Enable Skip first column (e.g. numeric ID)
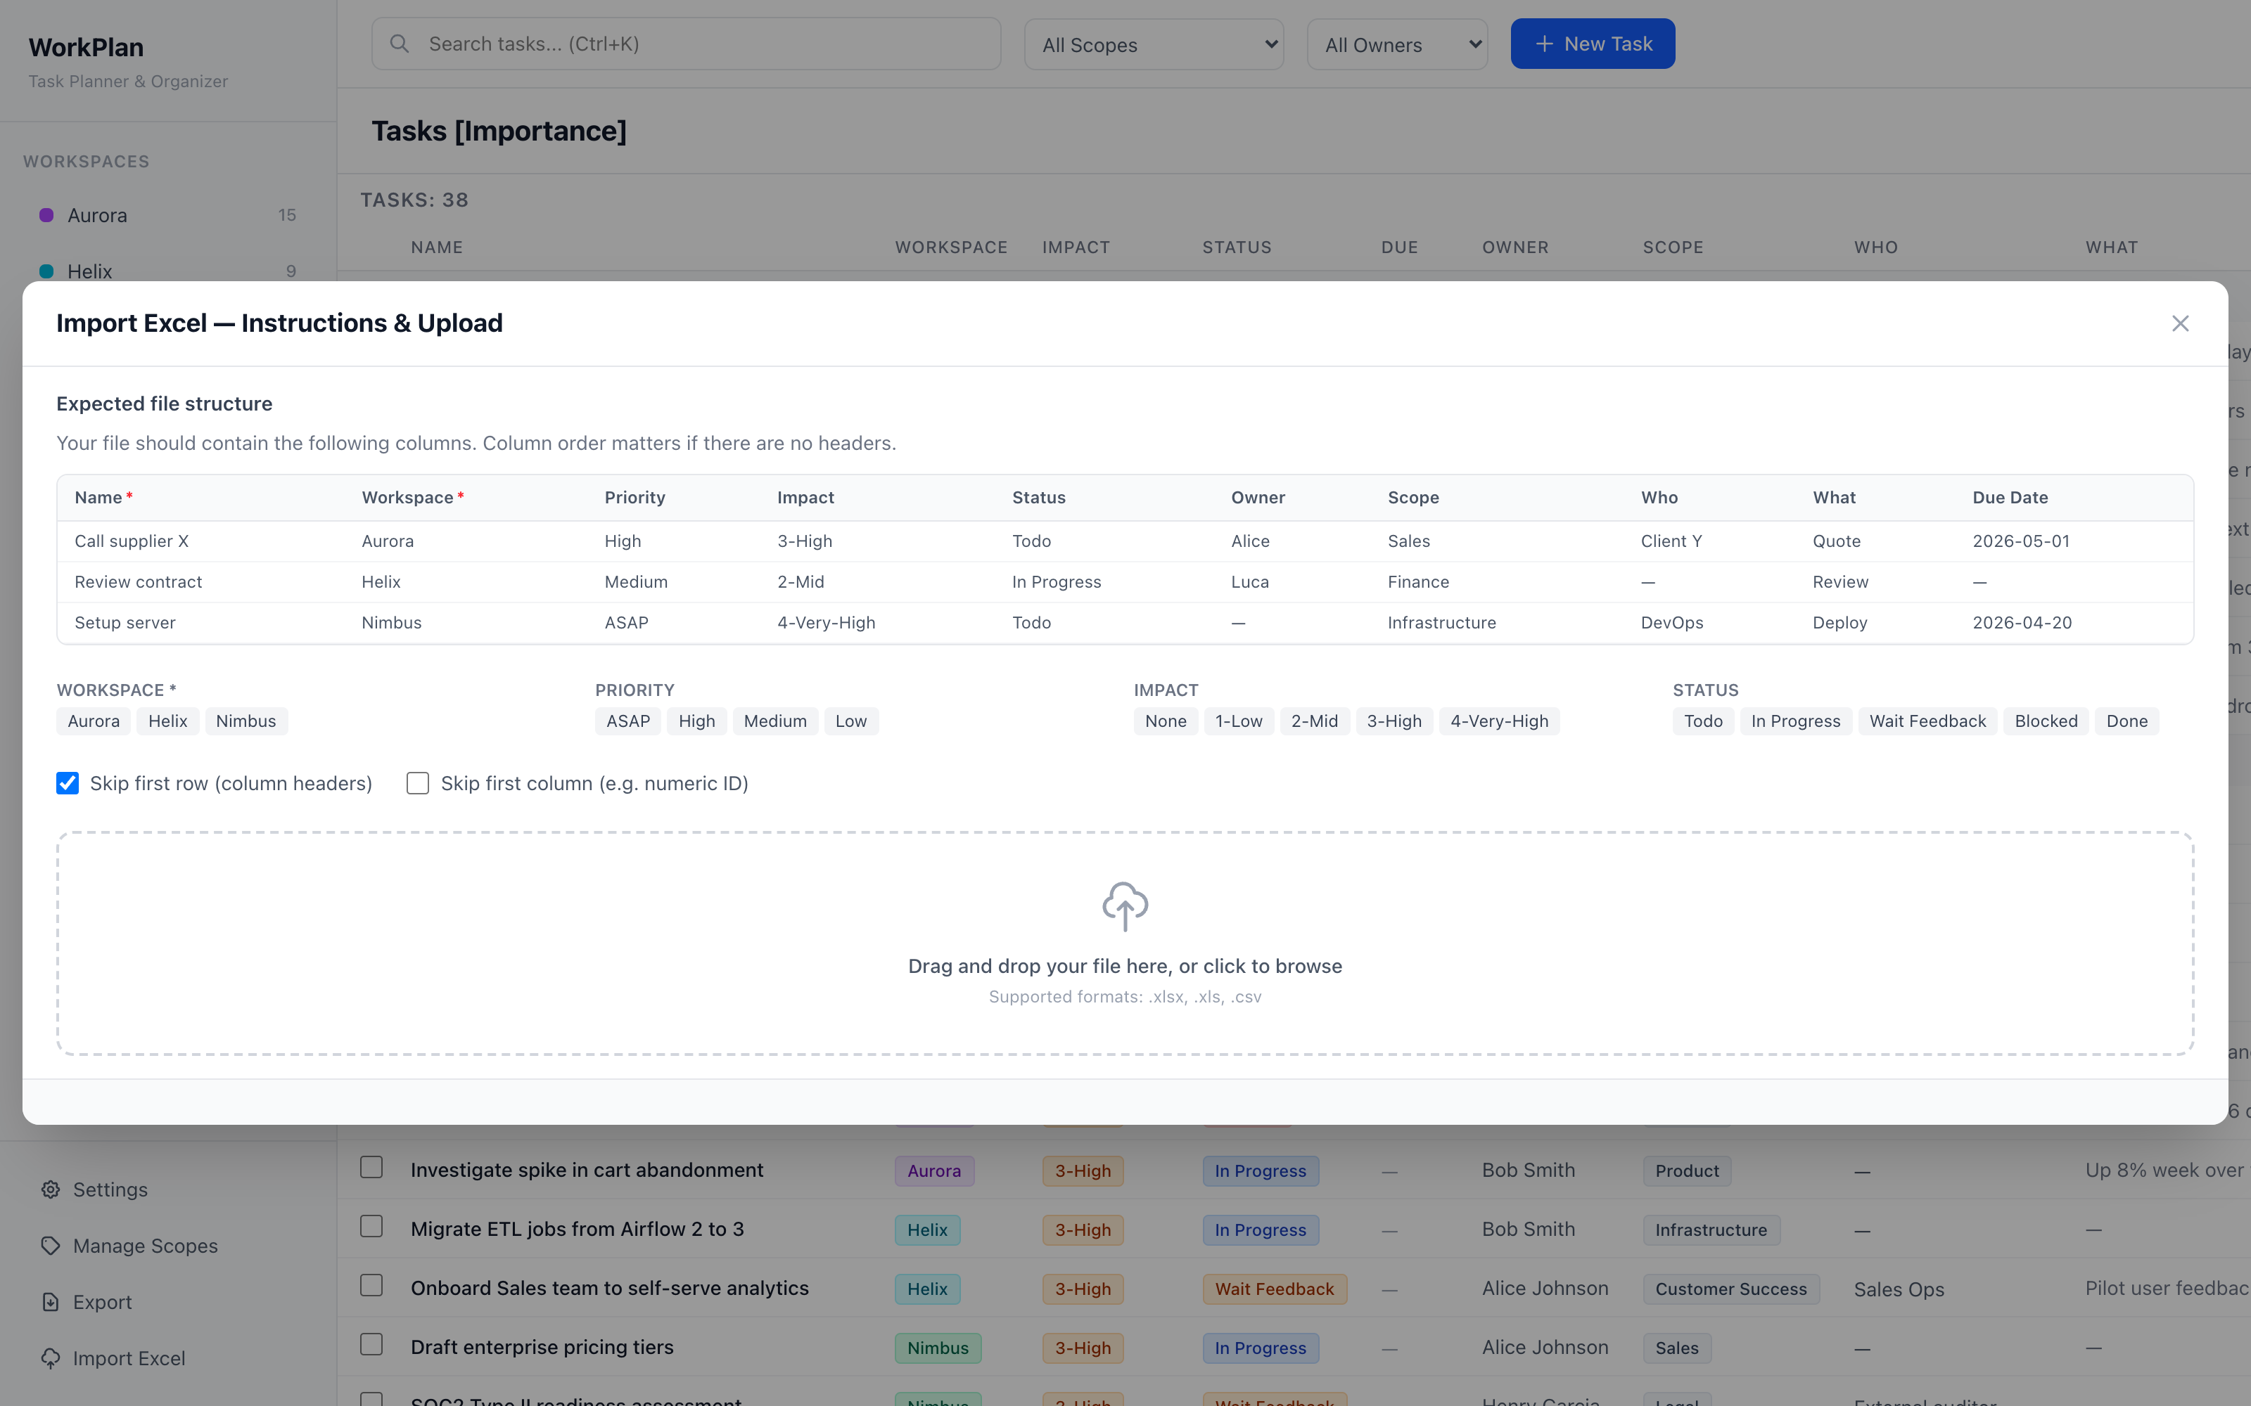The width and height of the screenshot is (2251, 1406). 418,783
